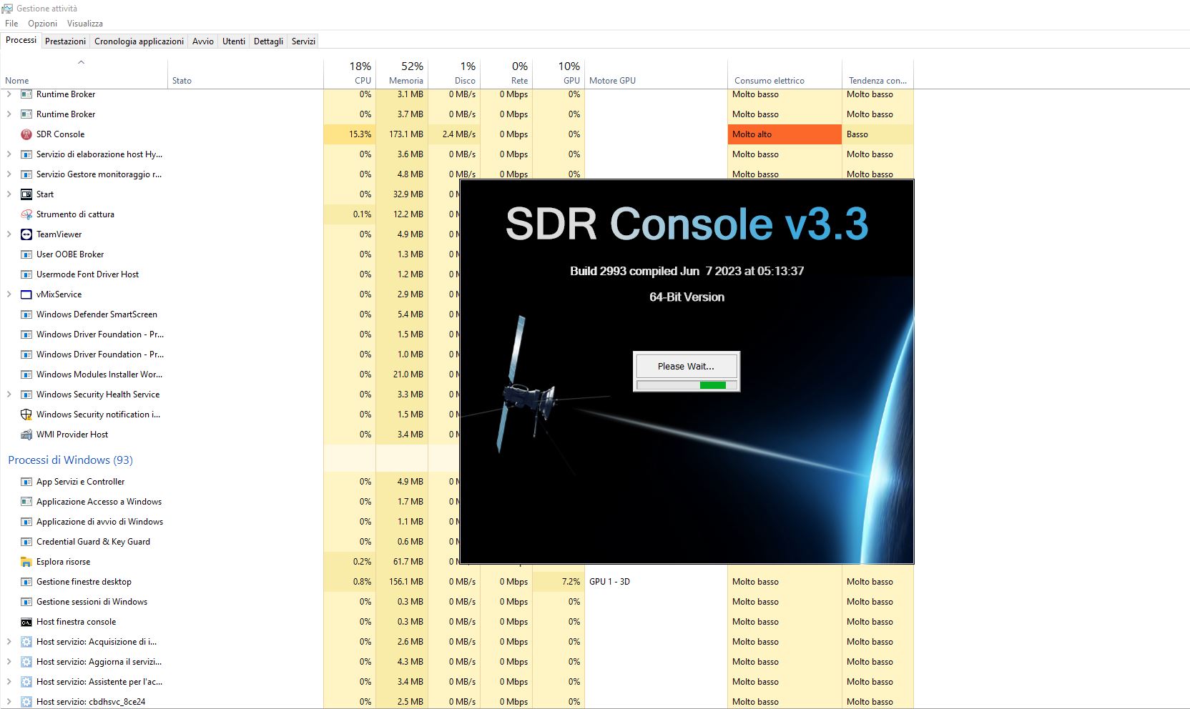1190x709 pixels.
Task: Expand the TeamViewer process group
Action: pyautogui.click(x=9, y=234)
